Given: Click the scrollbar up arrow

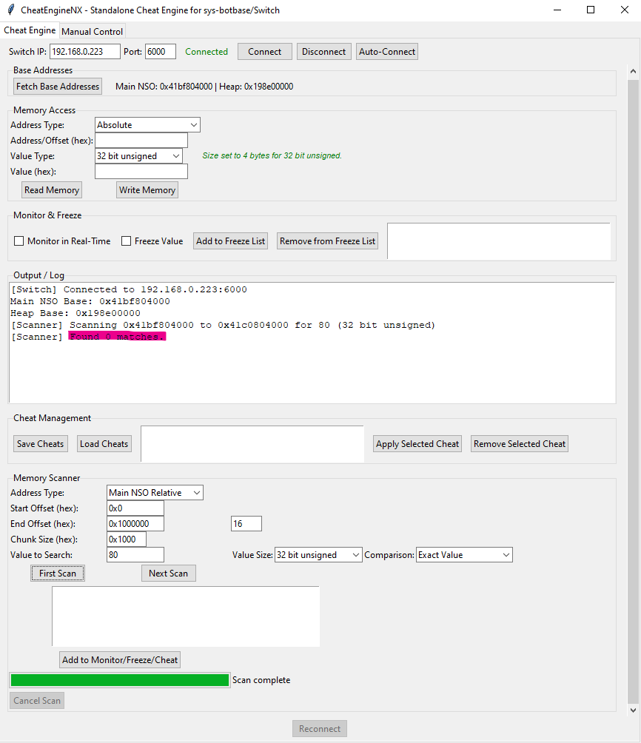Looking at the screenshot, I should tap(633, 71).
